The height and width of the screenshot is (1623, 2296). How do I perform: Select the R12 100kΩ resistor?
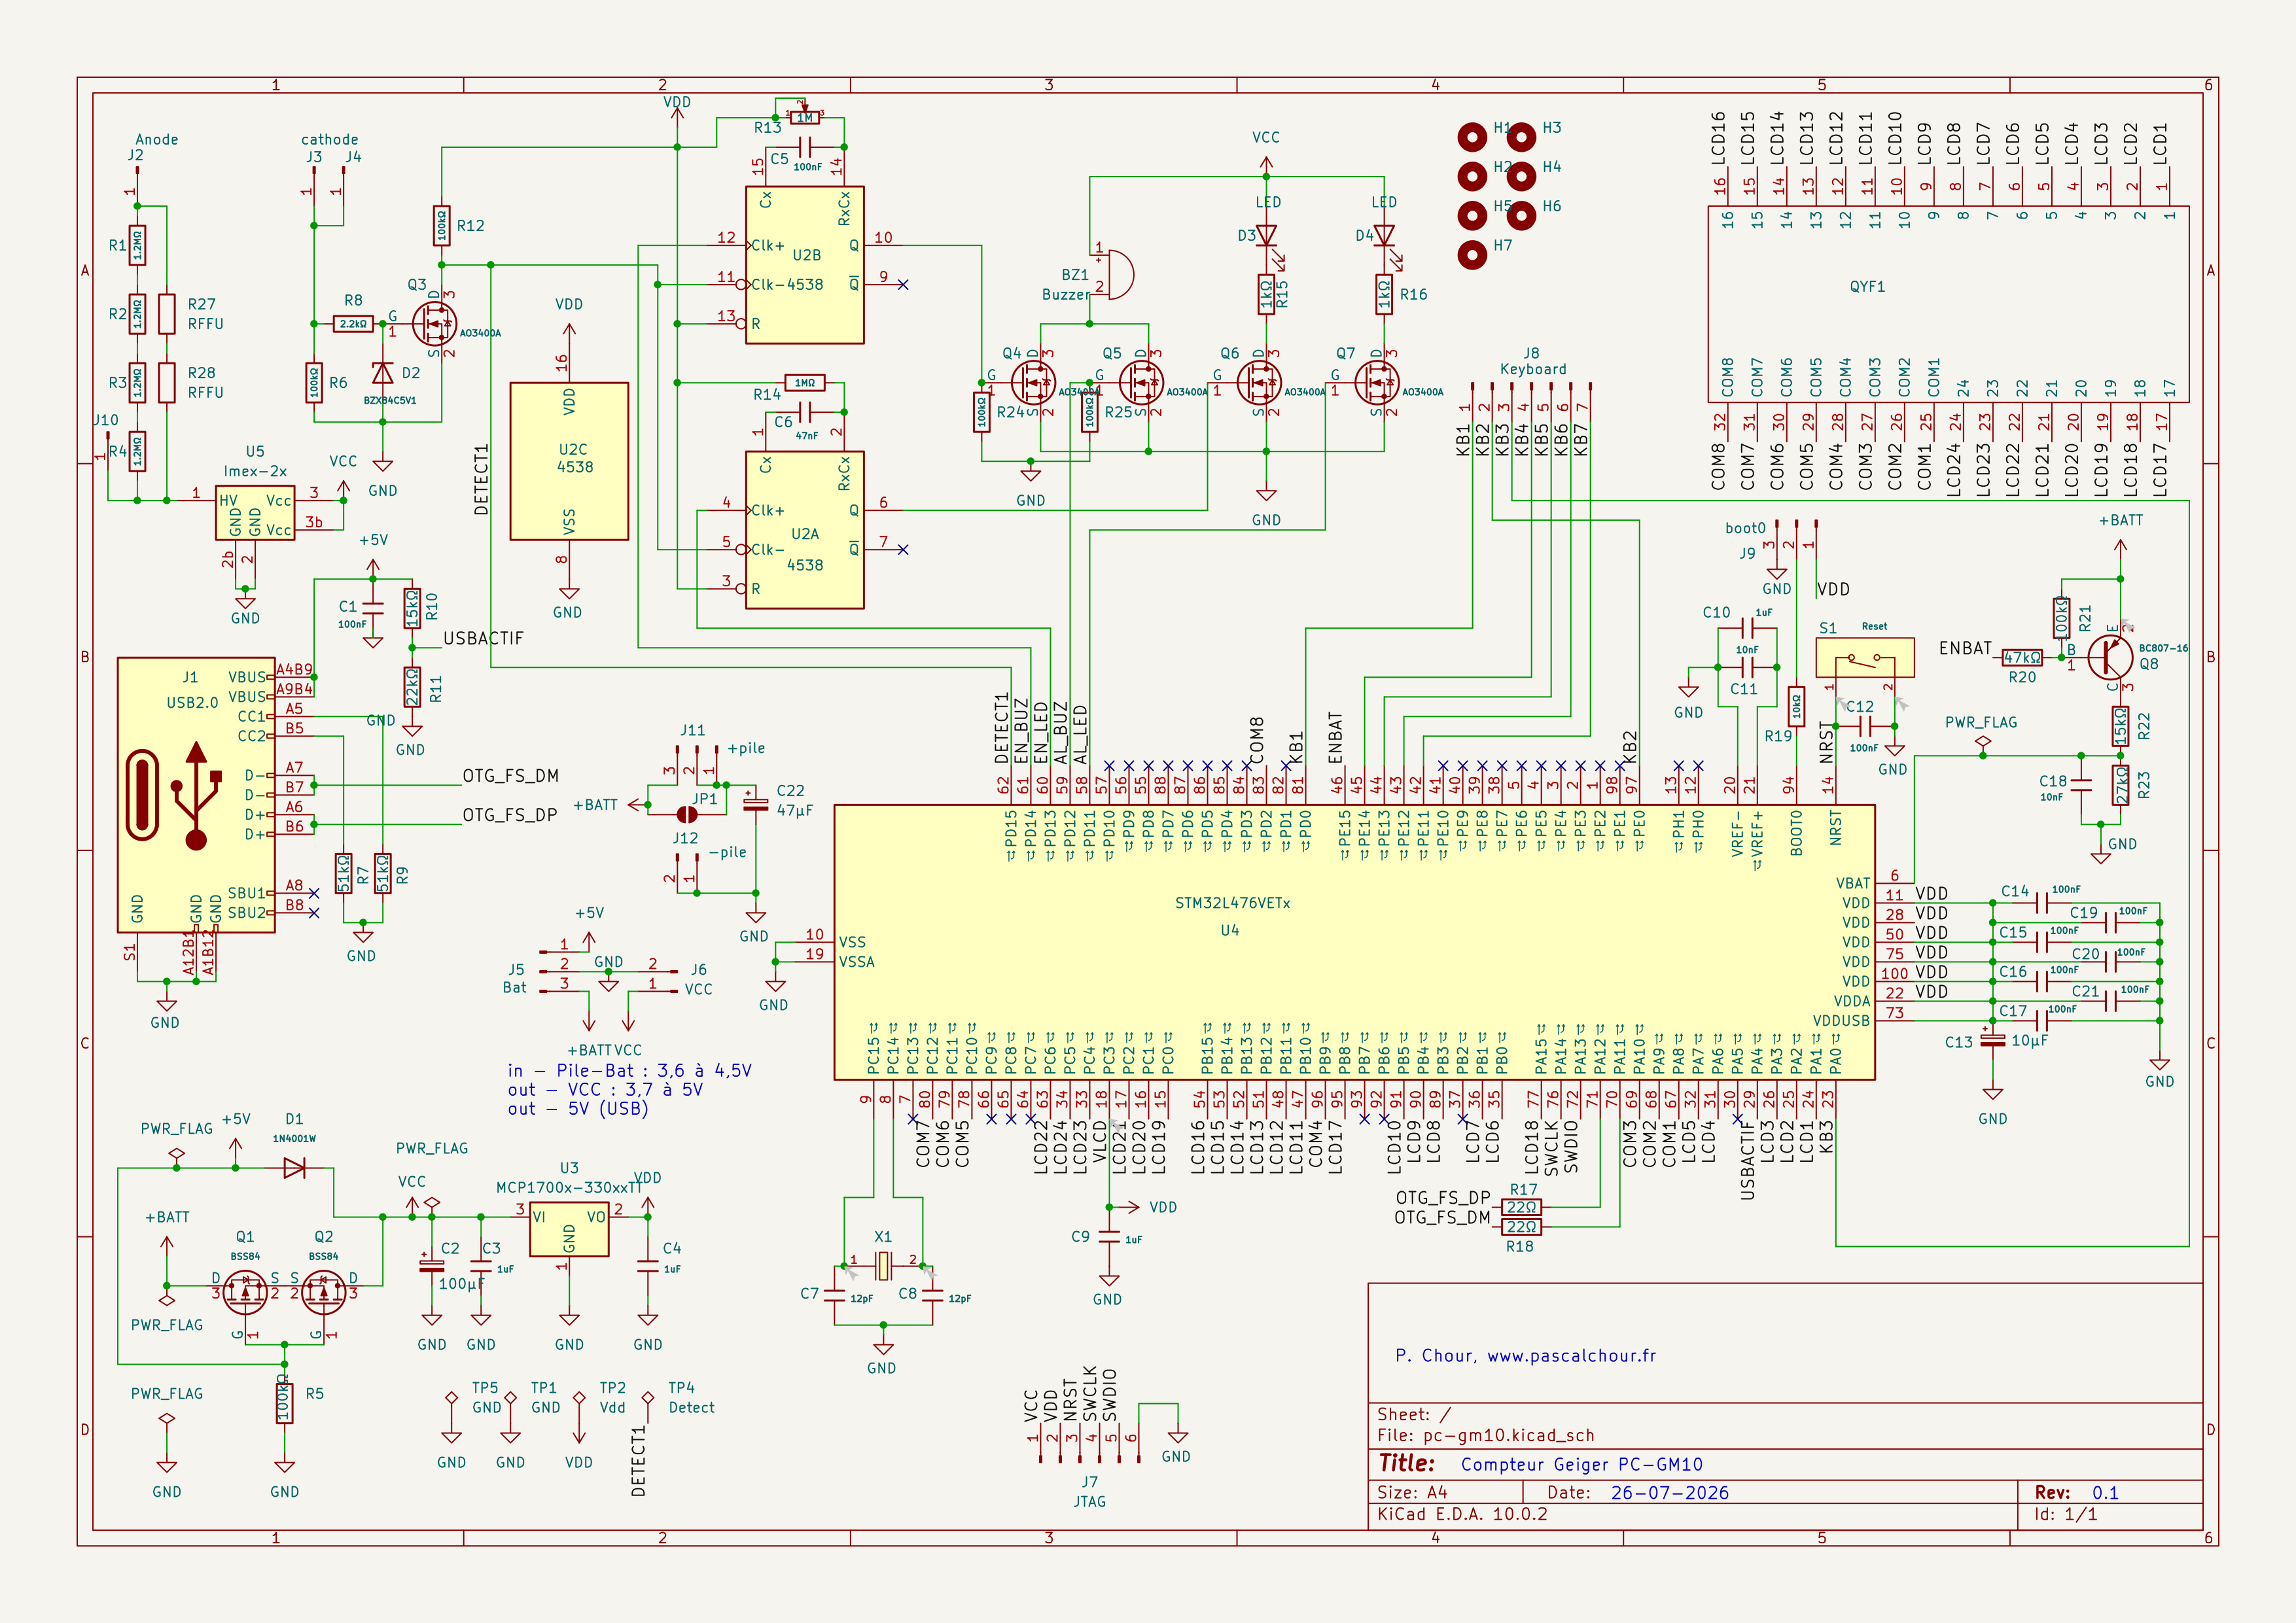tap(441, 226)
